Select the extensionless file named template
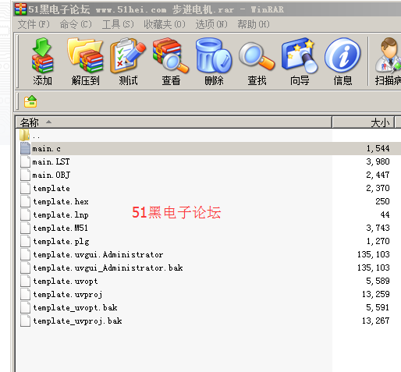 51,189
